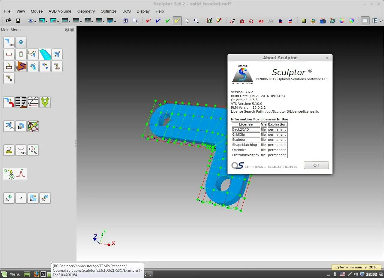This screenshot has width=384, height=278.
Task: Click the blue hat-shaped icon in top row
Action: click(x=21, y=42)
